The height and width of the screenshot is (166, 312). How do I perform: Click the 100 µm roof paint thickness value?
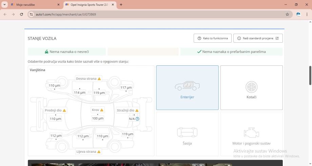pos(98,119)
